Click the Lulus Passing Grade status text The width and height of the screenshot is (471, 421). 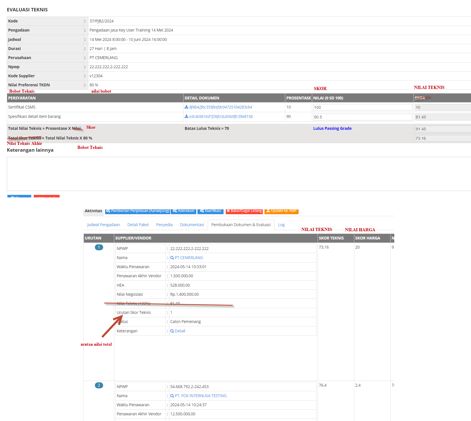click(332, 128)
